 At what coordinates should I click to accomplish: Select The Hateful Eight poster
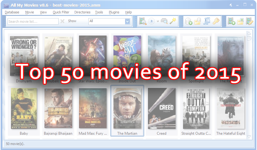coord(231,109)
